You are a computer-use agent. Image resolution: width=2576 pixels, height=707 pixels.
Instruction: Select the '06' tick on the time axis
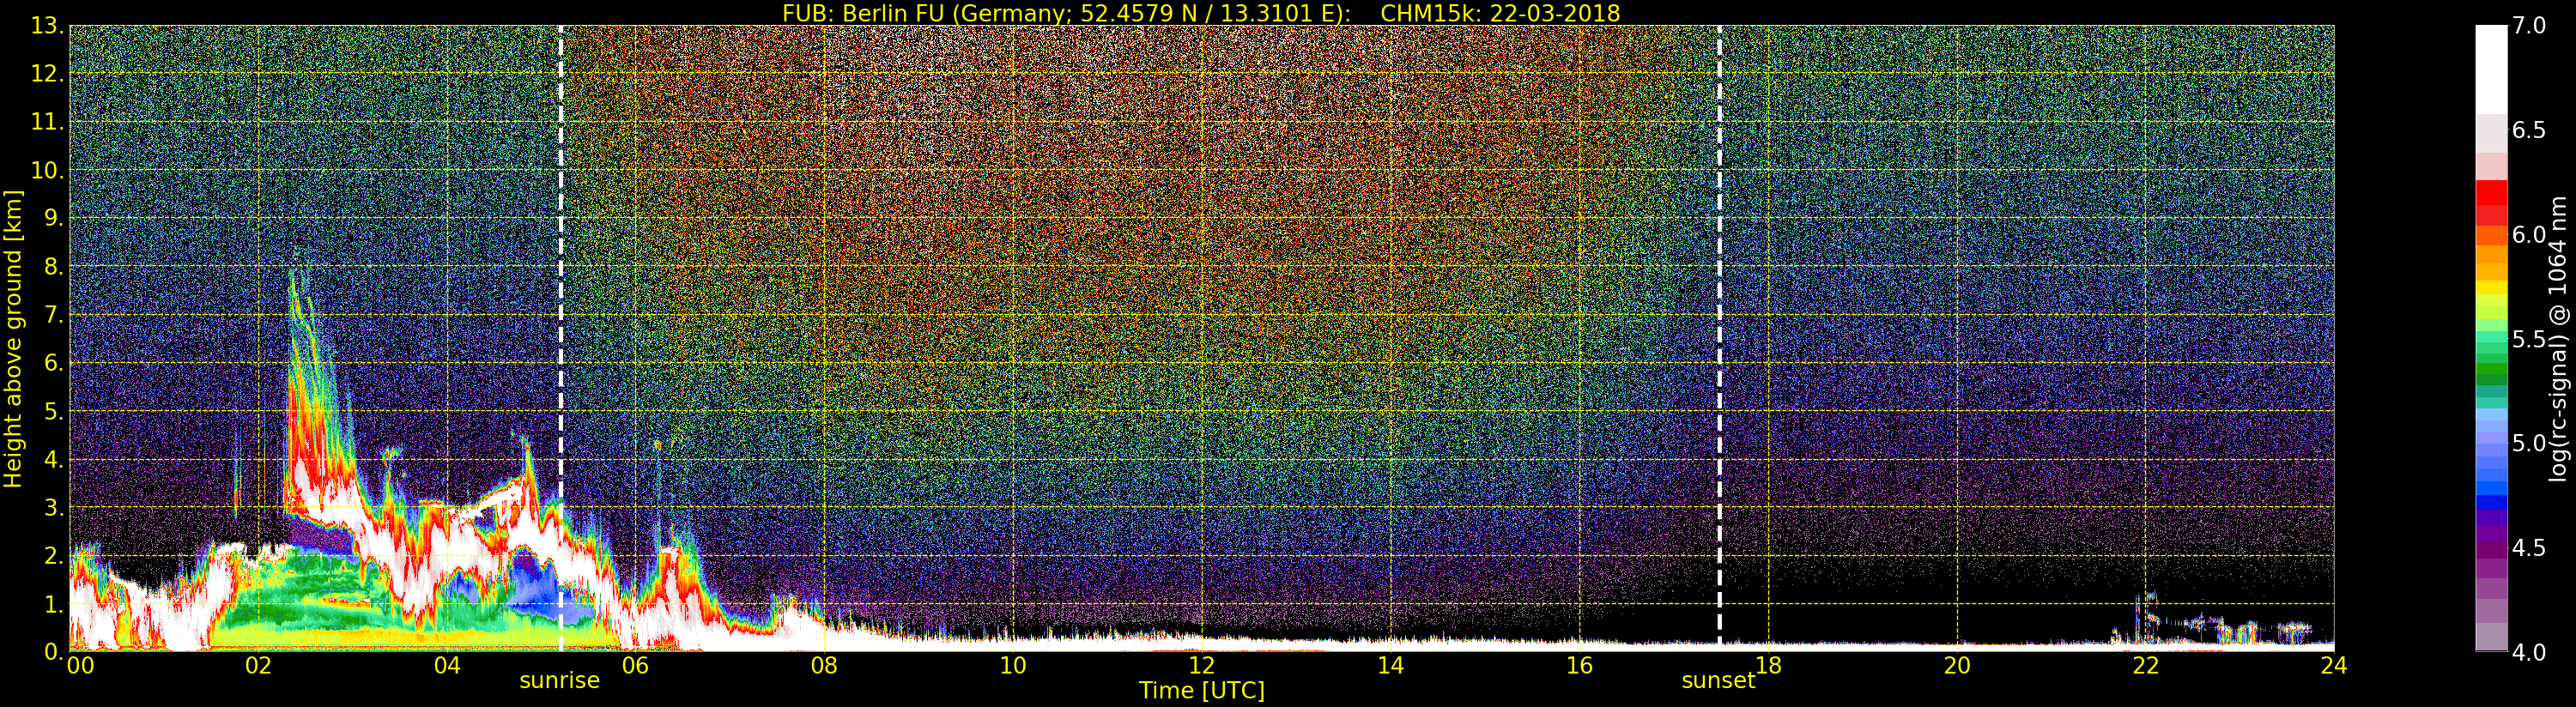635,665
